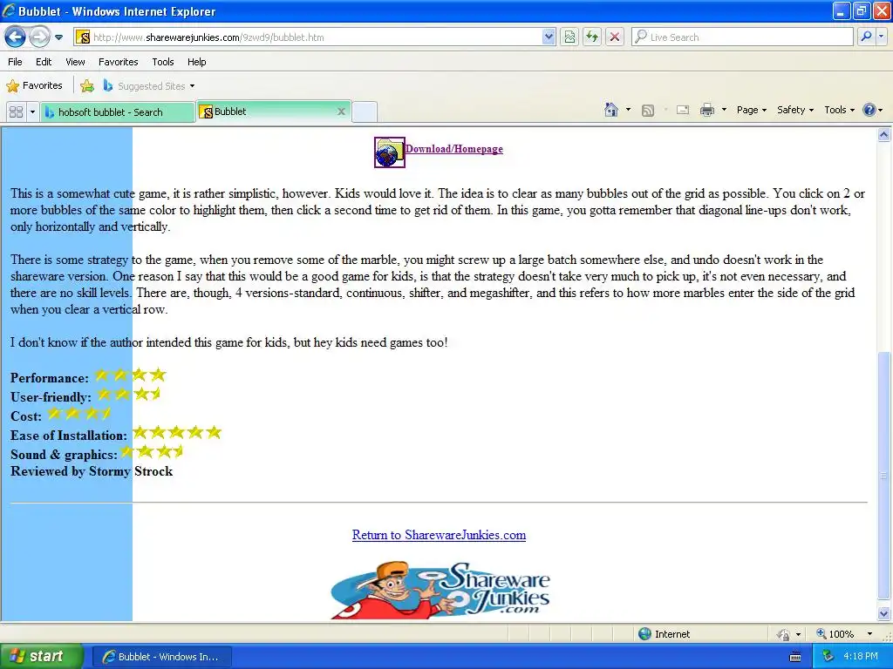Image resolution: width=893 pixels, height=669 pixels.
Task: Click the Download/Homepage globe image
Action: pyautogui.click(x=390, y=152)
